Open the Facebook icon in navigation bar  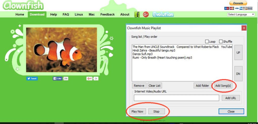pos(137,14)
